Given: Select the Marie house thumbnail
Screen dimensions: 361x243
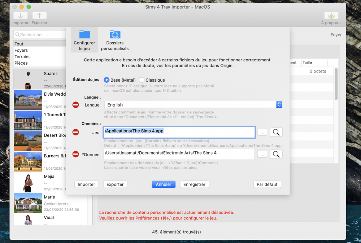Looking at the screenshot, I should (x=28, y=203).
